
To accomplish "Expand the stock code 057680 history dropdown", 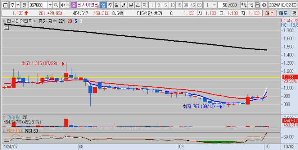I will [x=50, y=5].
